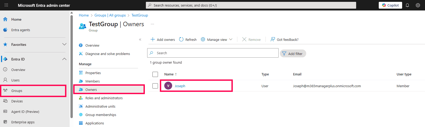This screenshot has height=127, width=425.
Task: Open Members under Manage
Action: (x=93, y=81)
